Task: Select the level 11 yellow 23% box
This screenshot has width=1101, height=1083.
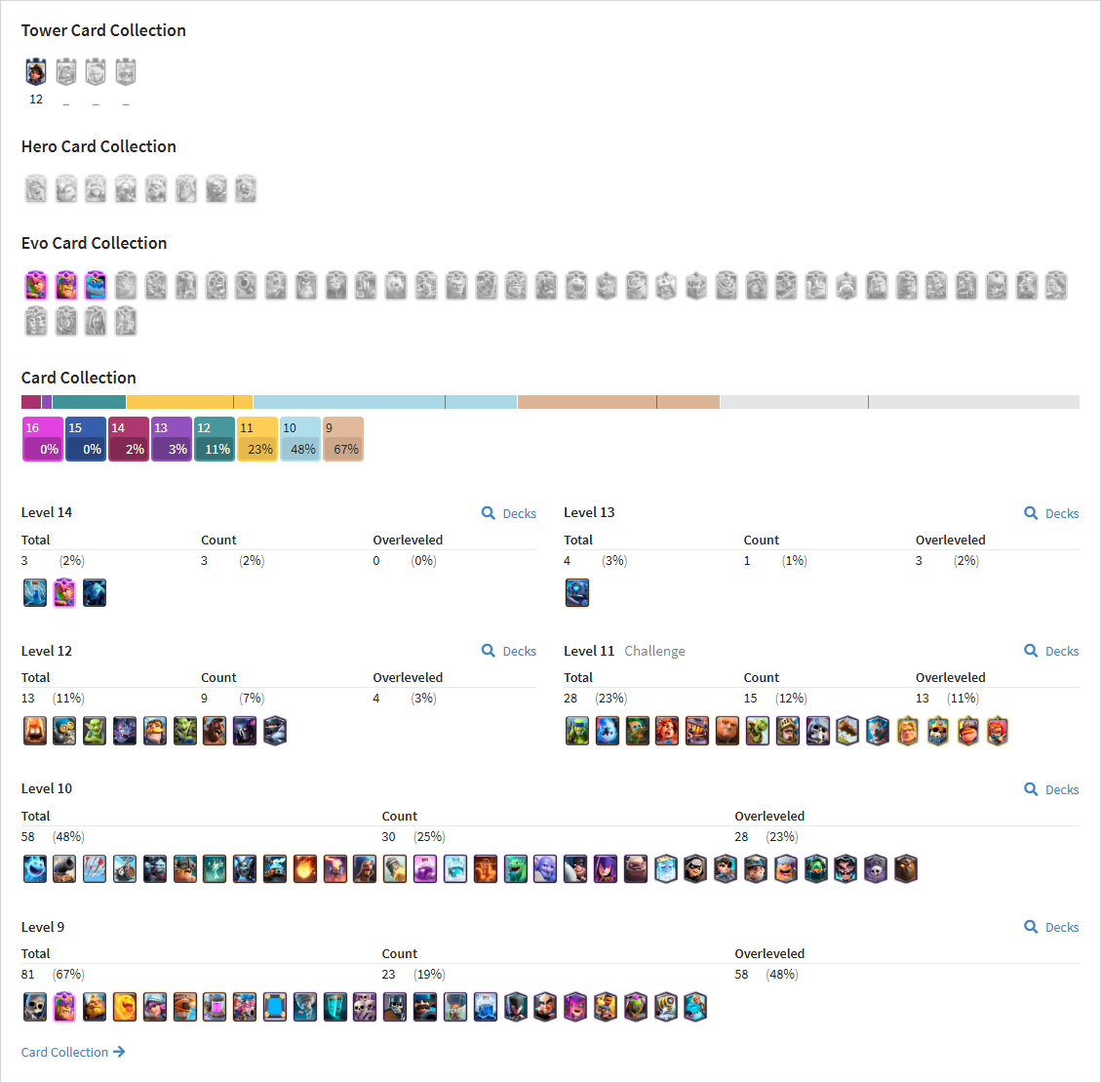Action: 257,439
